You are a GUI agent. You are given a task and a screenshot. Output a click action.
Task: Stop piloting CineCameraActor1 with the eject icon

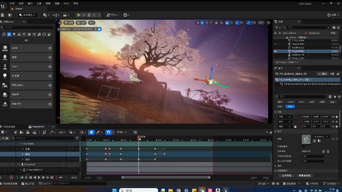95,29
